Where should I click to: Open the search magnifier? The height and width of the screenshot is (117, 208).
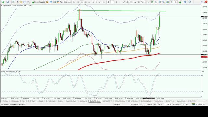[201, 2]
